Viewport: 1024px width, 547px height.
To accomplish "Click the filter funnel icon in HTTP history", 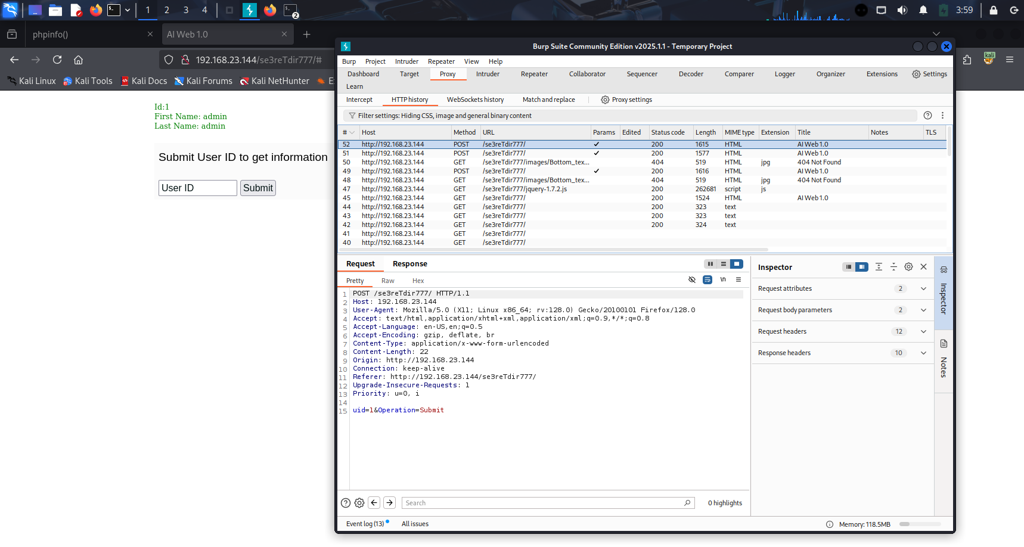I will coord(352,116).
